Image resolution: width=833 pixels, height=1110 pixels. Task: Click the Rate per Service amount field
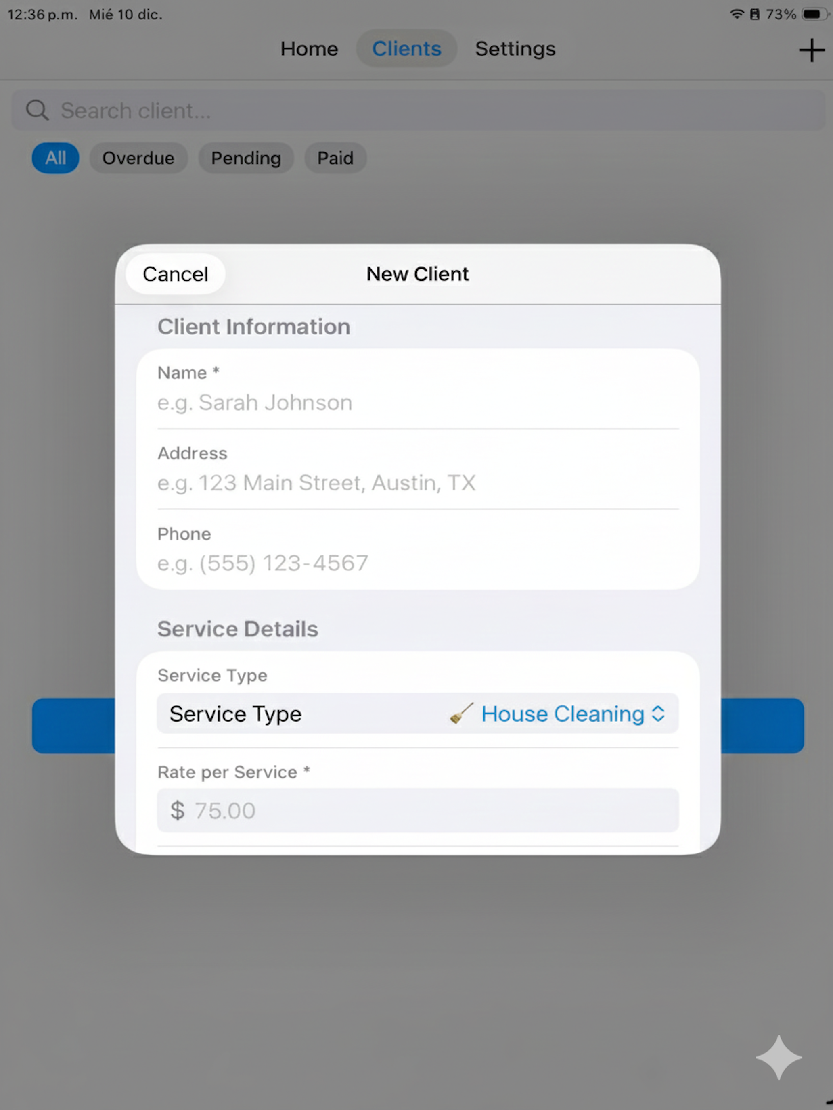coord(418,810)
